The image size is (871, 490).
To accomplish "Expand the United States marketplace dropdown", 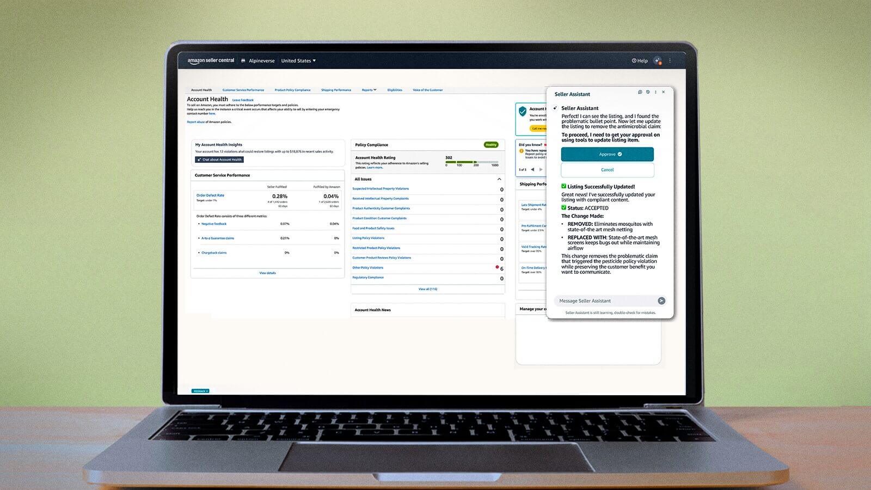I will coord(298,60).
